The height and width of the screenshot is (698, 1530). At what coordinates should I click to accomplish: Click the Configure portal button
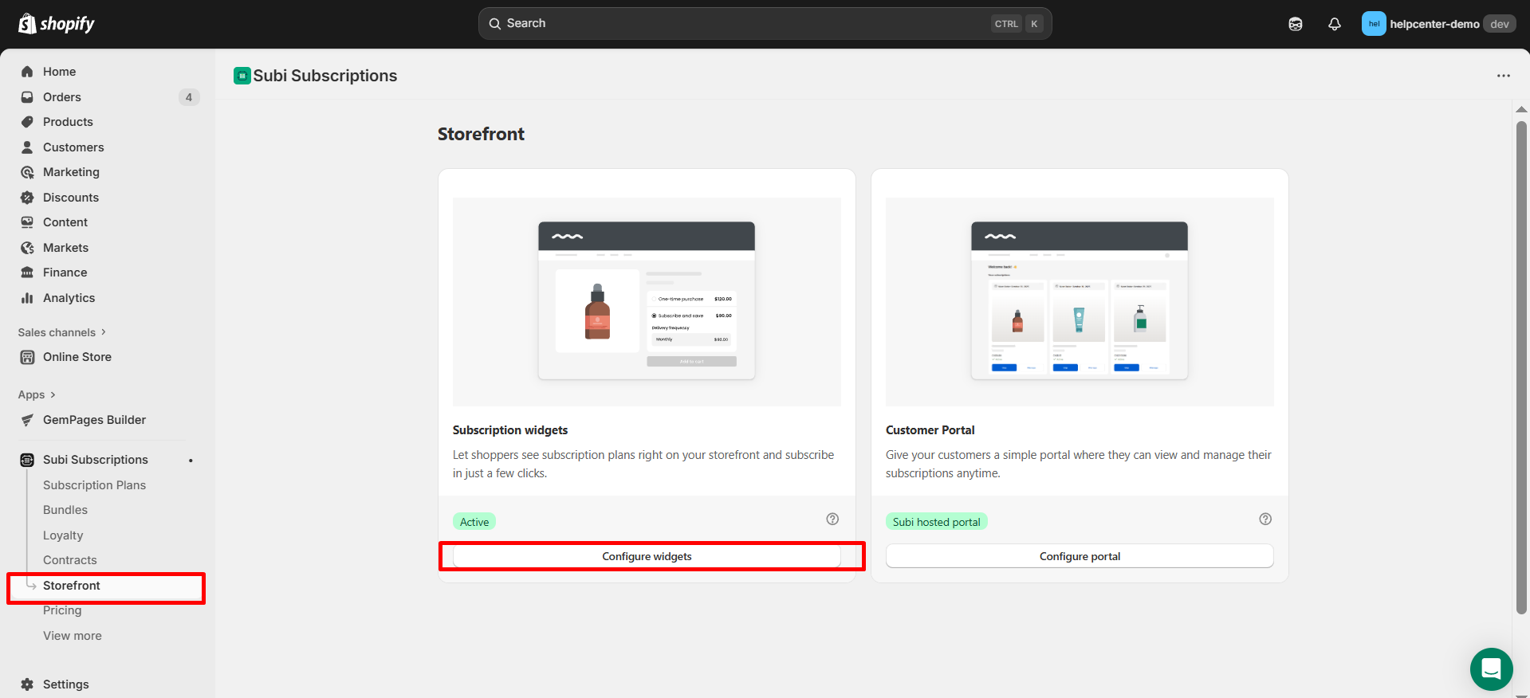click(x=1080, y=556)
